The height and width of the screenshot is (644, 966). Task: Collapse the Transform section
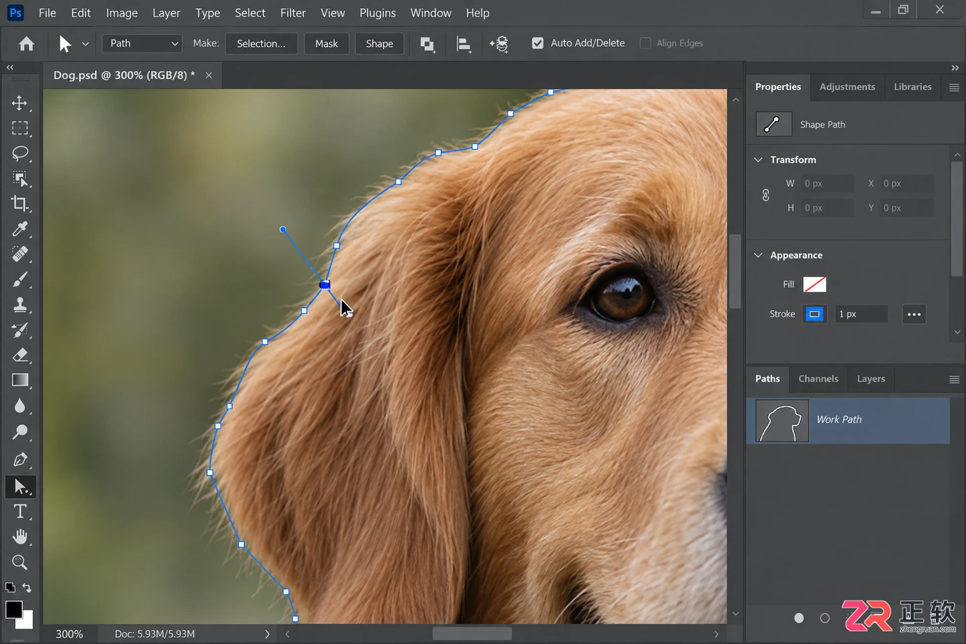(x=758, y=160)
